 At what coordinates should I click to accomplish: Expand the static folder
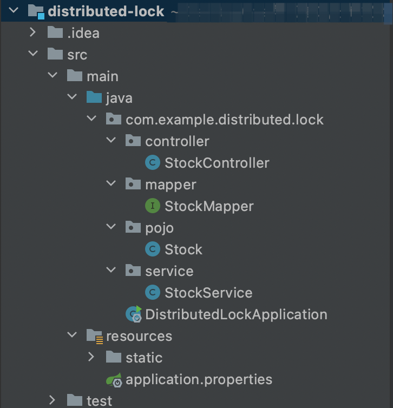click(91, 357)
